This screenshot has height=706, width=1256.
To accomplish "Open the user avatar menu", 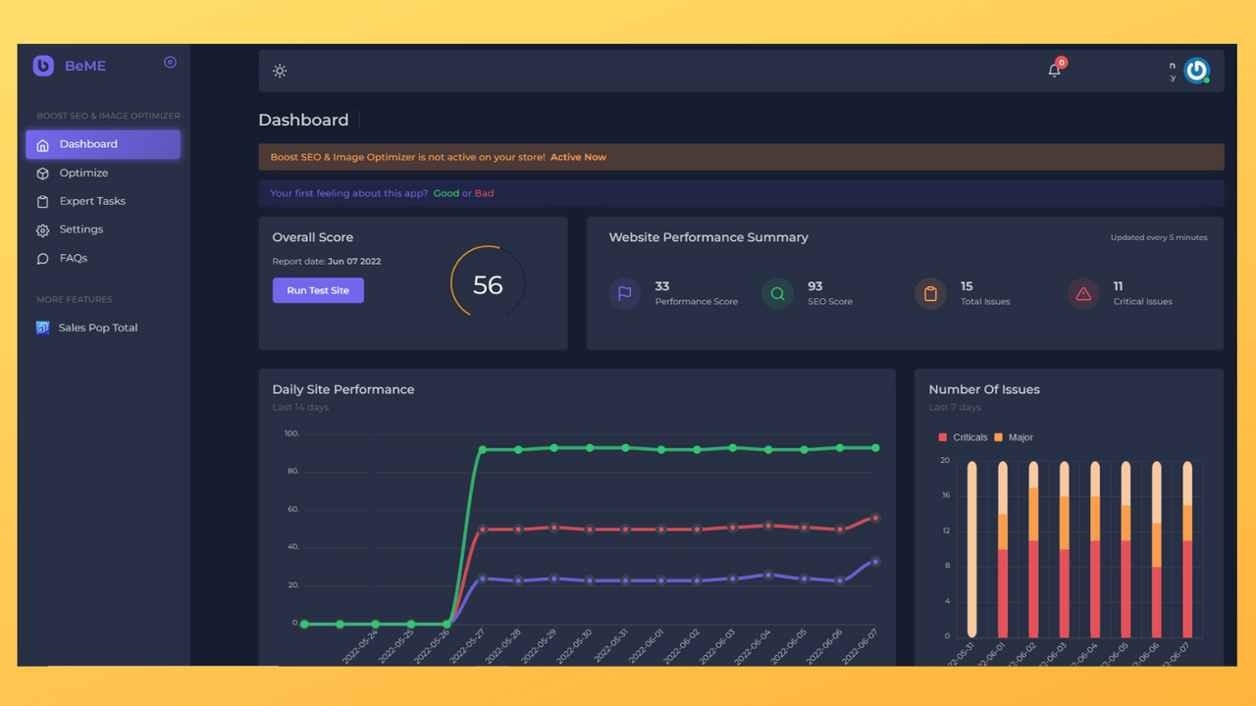I will 1196,71.
